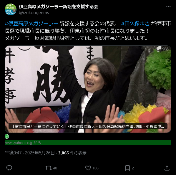
Task: View the 3,065 件の表示 view count
Action: coord(72,153)
